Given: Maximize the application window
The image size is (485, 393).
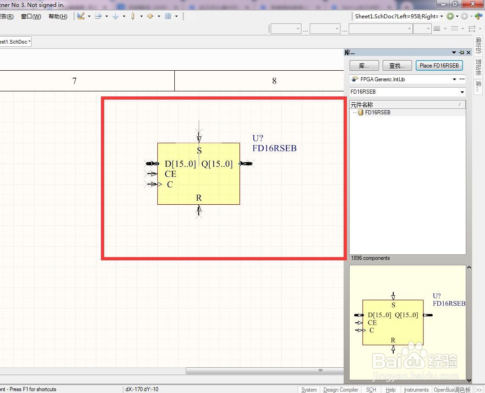Looking at the screenshot, I should coord(455,4).
